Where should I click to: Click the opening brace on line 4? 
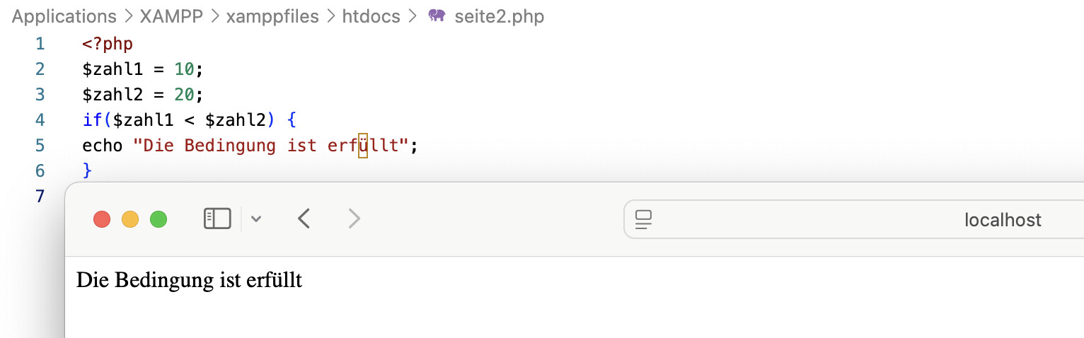(x=292, y=120)
